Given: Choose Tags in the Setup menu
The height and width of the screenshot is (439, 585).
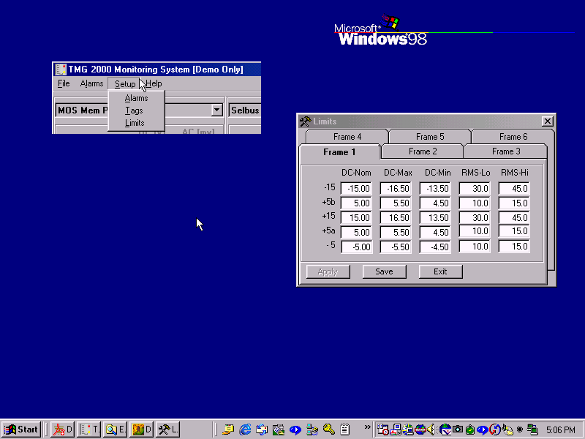Looking at the screenshot, I should pyautogui.click(x=134, y=110).
